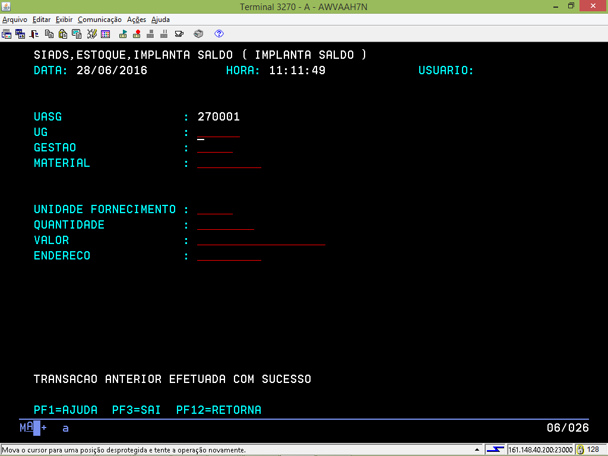Click the print screen printer icon
This screenshot has height=456, width=608.
[x=198, y=34]
